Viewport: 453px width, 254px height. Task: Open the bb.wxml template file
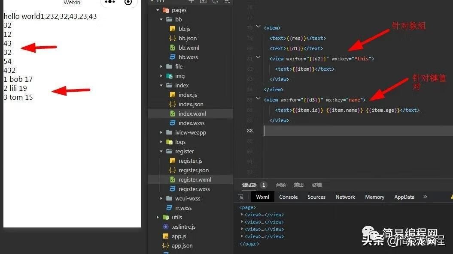point(188,48)
